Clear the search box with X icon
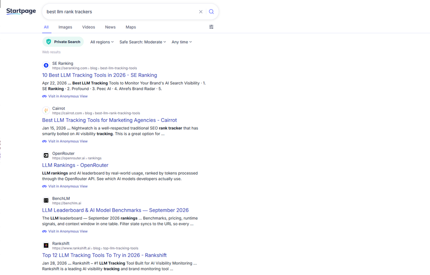 click(201, 12)
